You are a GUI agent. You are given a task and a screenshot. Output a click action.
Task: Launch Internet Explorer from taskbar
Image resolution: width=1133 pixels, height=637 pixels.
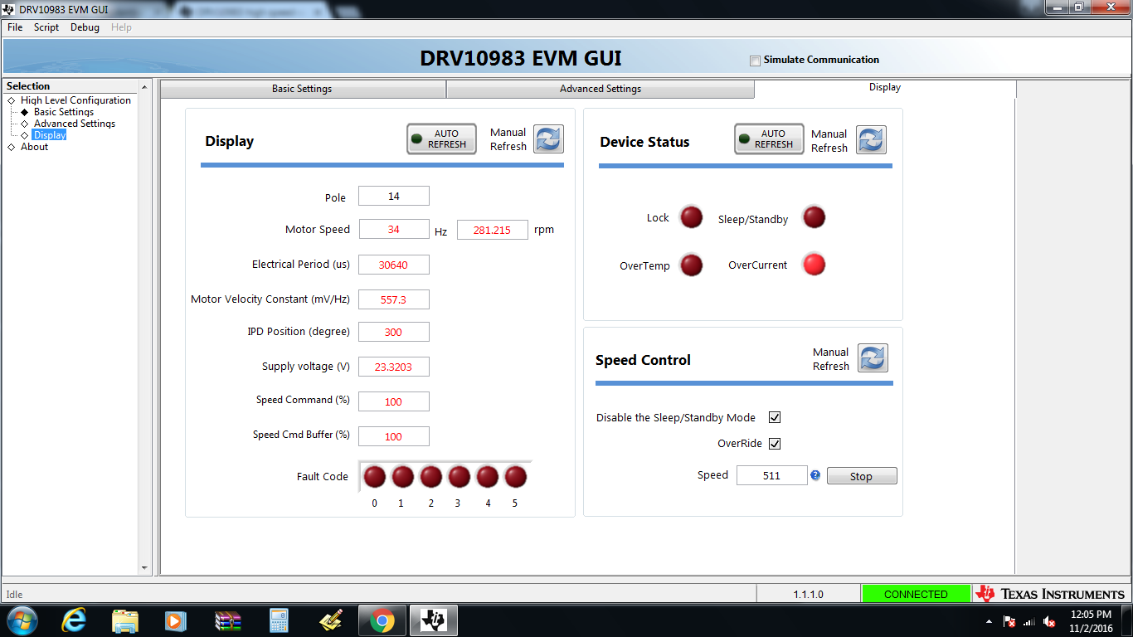click(x=75, y=620)
